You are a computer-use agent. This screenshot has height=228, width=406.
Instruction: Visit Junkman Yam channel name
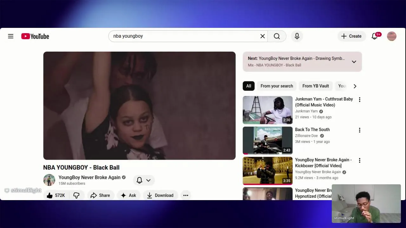coord(306,111)
